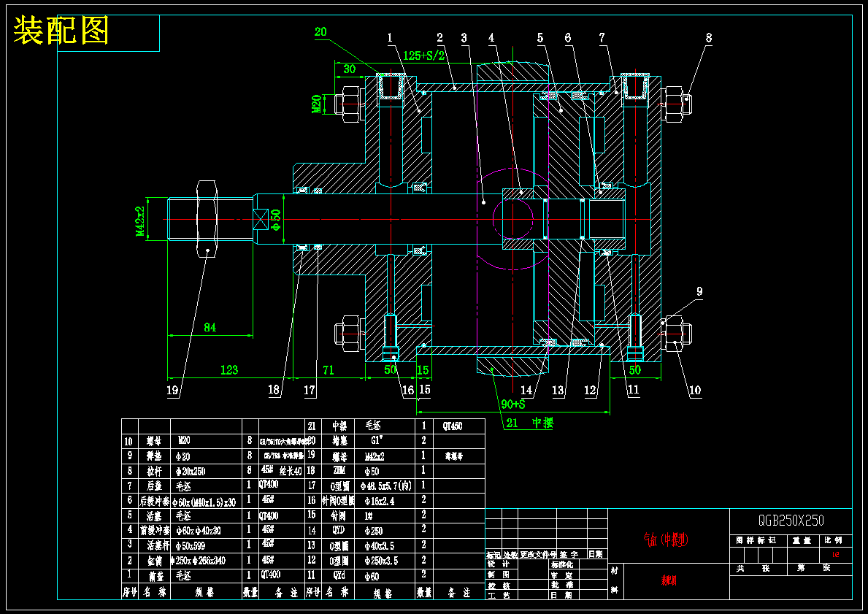Pick the ZHM part name cell
The width and height of the screenshot is (868, 614).
(x=339, y=471)
